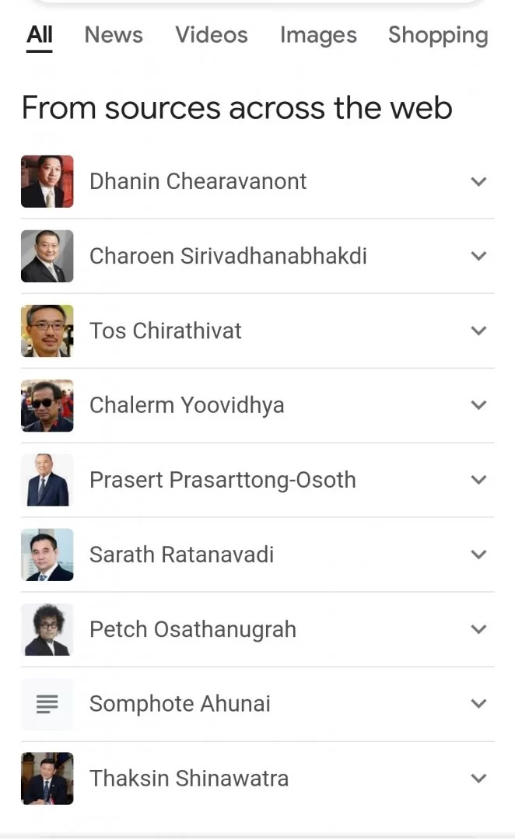The height and width of the screenshot is (840, 515).
Task: Expand Sarath Ratanavadi chevron
Action: (478, 555)
